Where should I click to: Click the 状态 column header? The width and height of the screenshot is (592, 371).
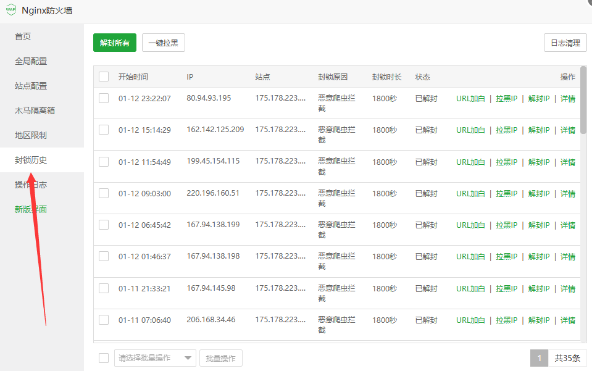coord(422,77)
